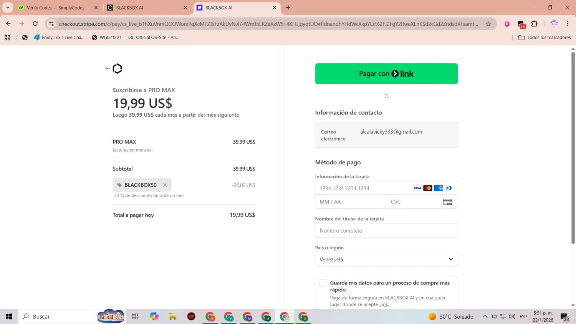Go forward in browser history

click(22, 24)
